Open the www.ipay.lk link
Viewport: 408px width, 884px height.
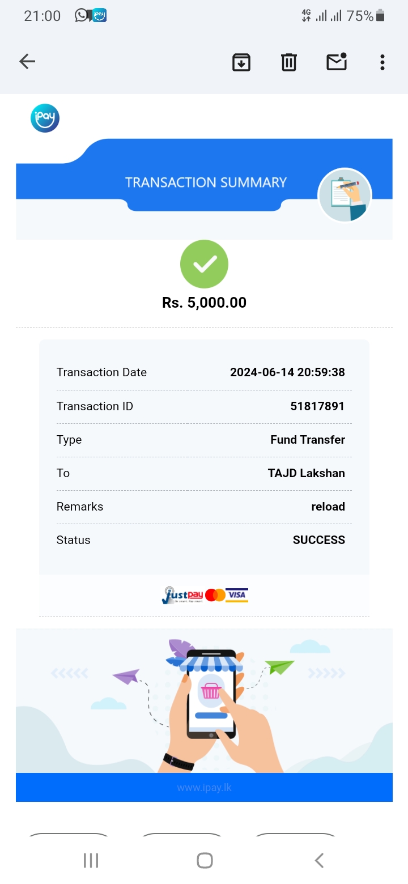(204, 788)
